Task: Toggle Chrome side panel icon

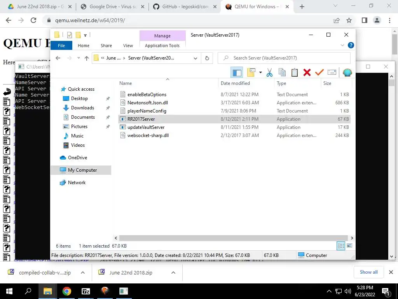Action: pyautogui.click(x=365, y=20)
